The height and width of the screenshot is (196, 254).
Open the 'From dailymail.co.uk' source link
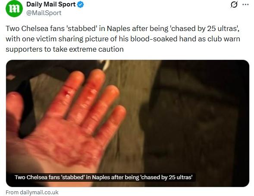click(32, 192)
